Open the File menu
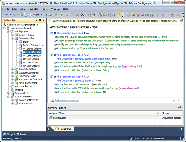186x142 pixels. coord(7,9)
